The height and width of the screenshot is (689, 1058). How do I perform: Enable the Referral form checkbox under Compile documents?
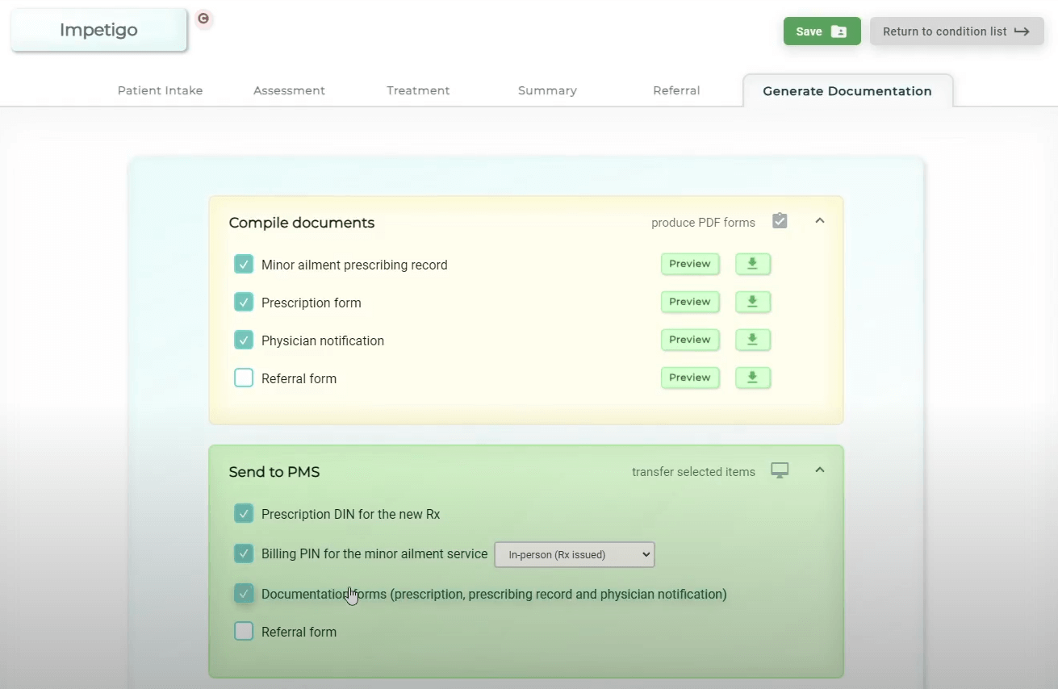point(244,378)
